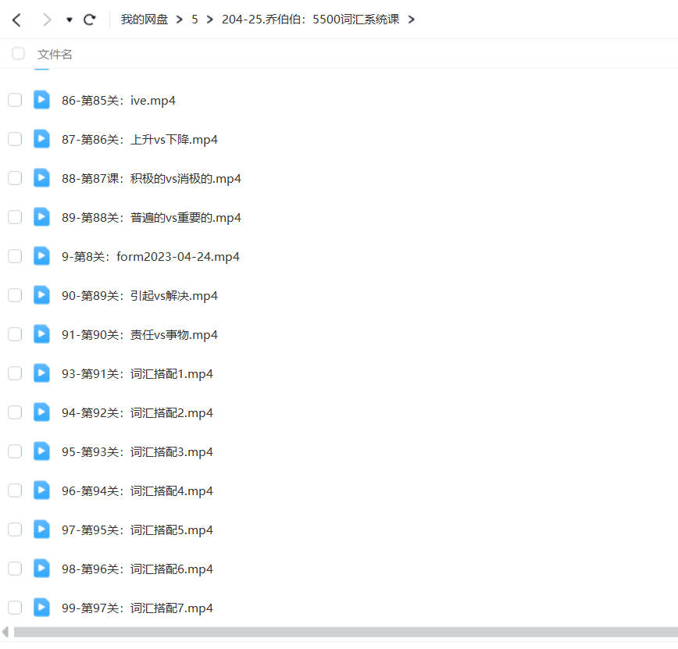Click video icon of 99-第97关：词汇搭配7.mp4
Viewport: 678px width, 649px height.
(41, 608)
